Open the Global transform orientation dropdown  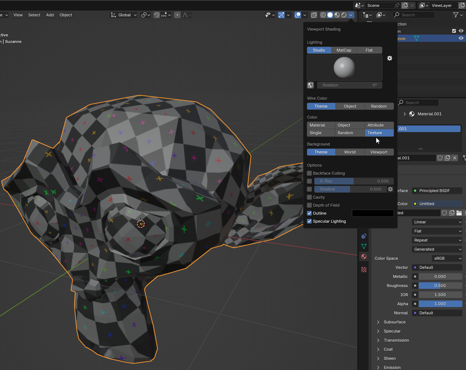[x=124, y=15]
